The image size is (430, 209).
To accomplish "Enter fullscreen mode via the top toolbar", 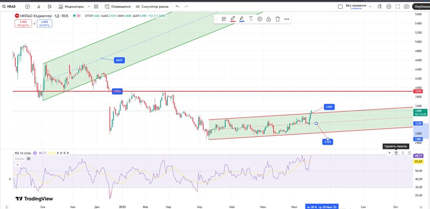I will click(x=398, y=6).
